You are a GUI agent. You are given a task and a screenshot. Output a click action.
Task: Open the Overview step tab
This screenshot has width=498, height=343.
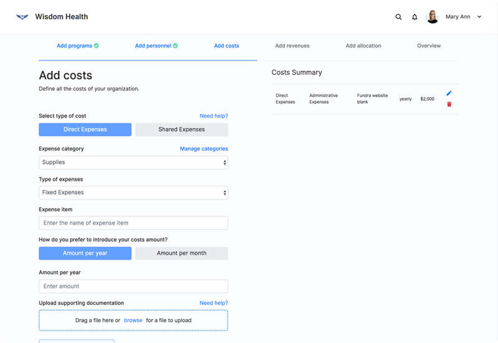[429, 46]
